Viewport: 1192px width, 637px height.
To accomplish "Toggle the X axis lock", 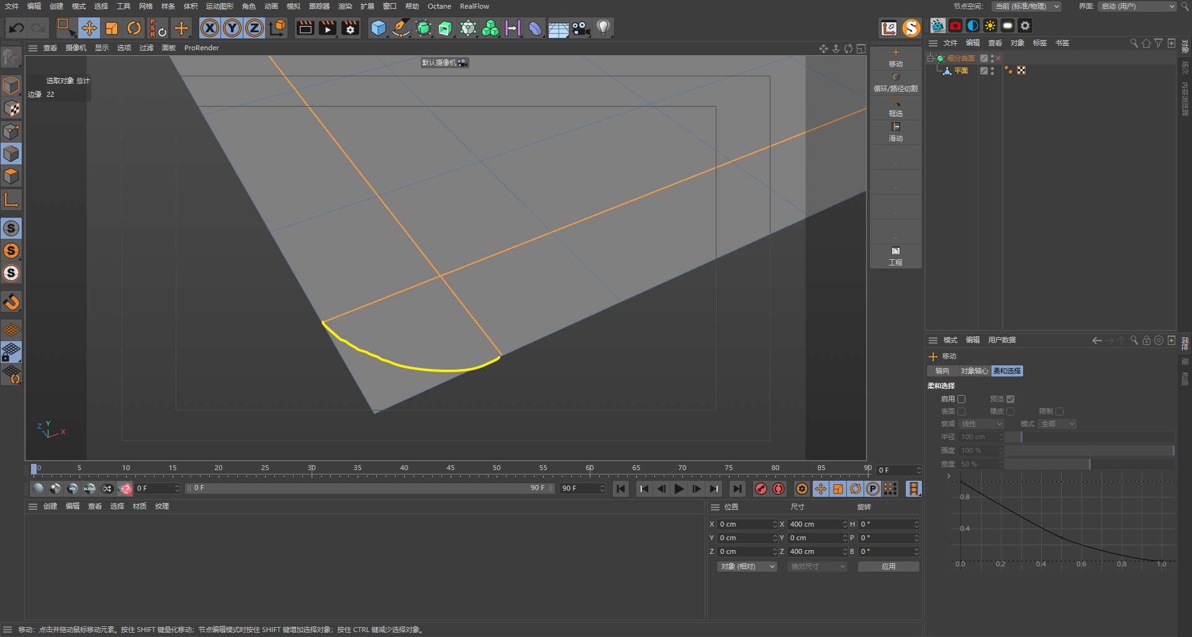I will coord(210,28).
